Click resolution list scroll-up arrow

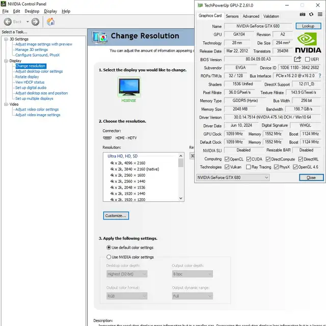point(181,156)
